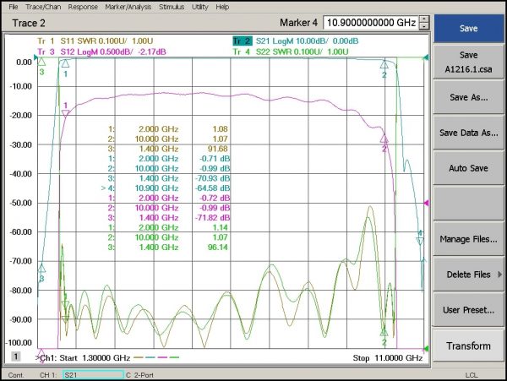
Task: Click the C 2-Port calibration status
Action: pos(139,375)
